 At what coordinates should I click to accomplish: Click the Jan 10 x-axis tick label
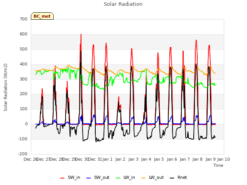(x=223, y=159)
